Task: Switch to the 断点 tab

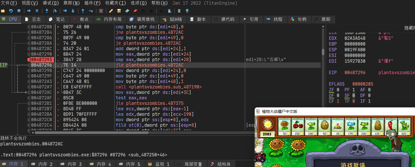Action: [x=81, y=19]
